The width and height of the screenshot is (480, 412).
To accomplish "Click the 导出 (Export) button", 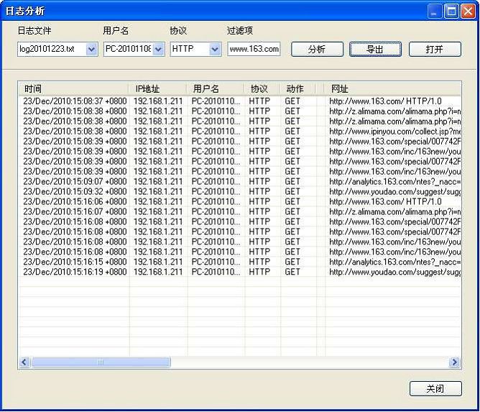I will [x=375, y=50].
